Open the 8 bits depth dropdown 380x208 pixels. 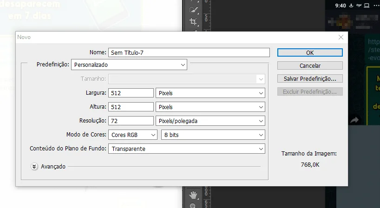point(213,135)
